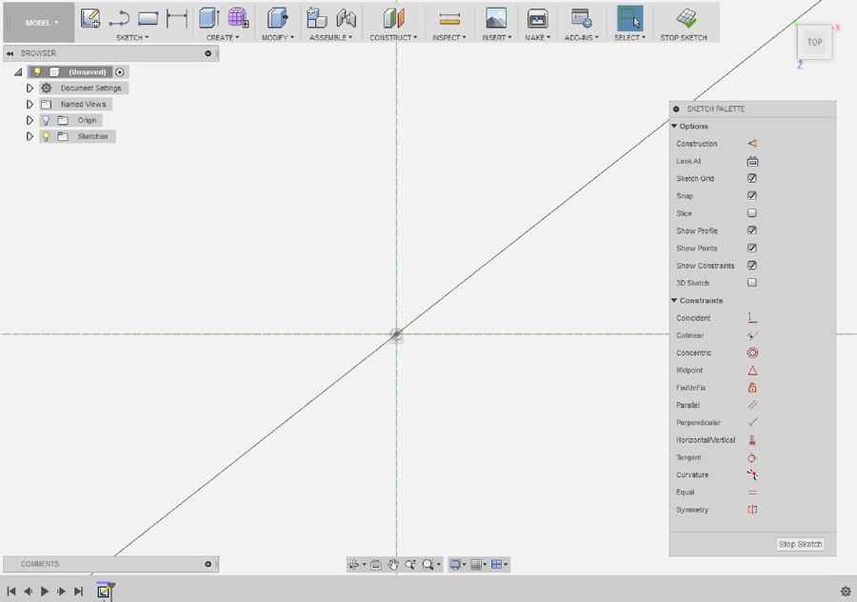Click the TOP face of the view cube
Viewport: 857px width, 602px height.
(814, 42)
